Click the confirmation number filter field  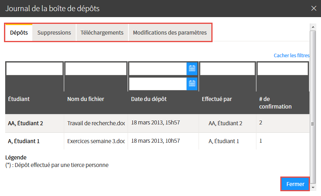click(x=282, y=69)
